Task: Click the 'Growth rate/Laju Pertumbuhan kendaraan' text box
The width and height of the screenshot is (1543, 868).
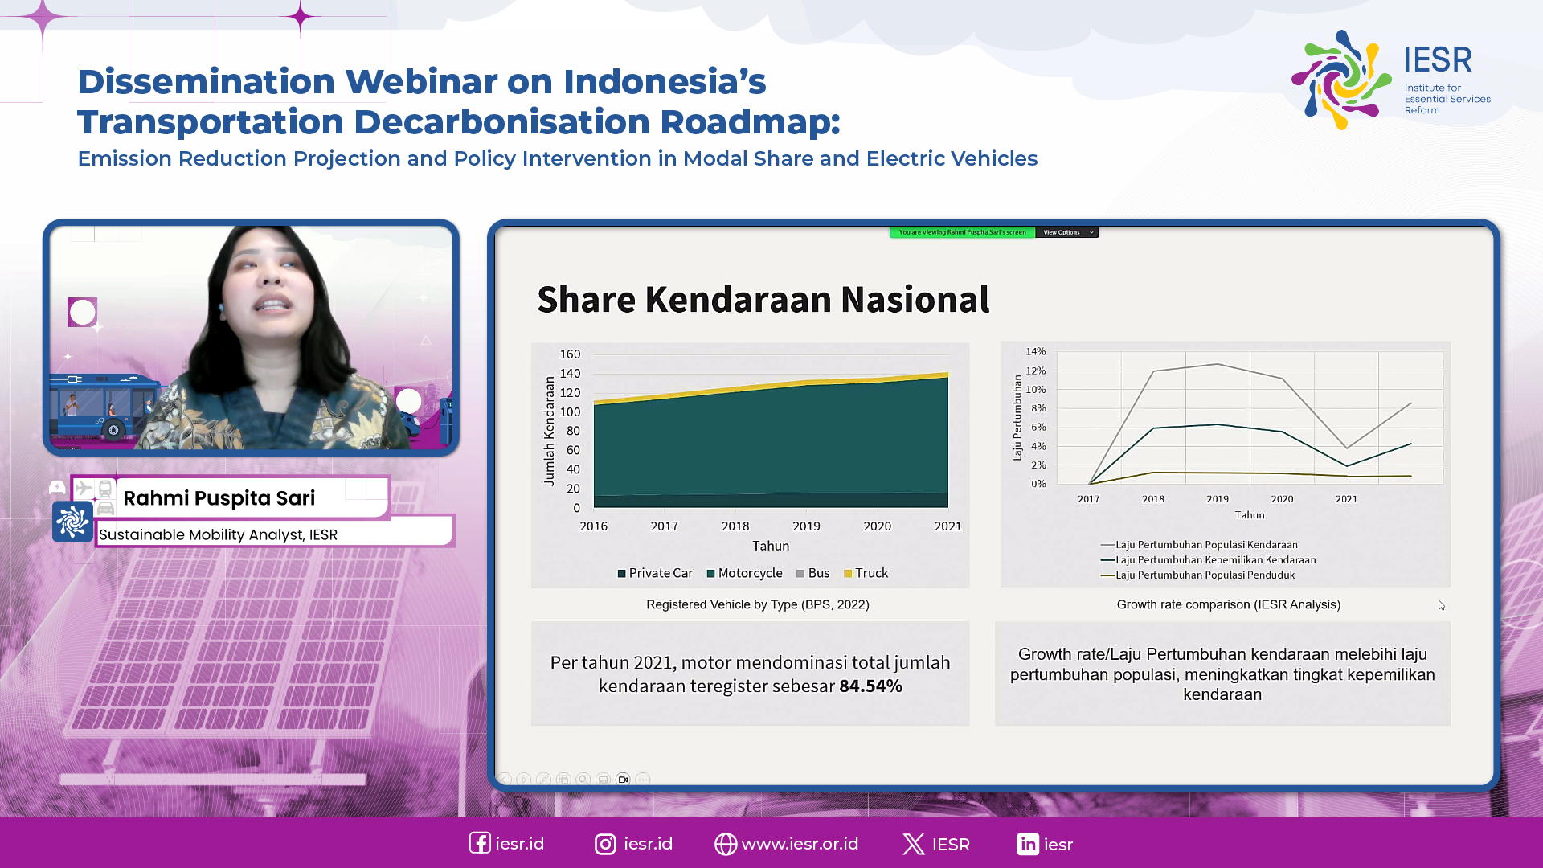Action: pos(1222,674)
